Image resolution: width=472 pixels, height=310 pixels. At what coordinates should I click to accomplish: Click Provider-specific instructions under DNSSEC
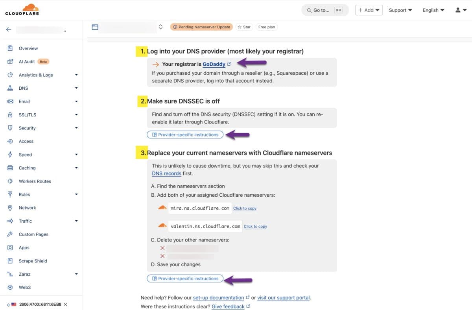[185, 135]
